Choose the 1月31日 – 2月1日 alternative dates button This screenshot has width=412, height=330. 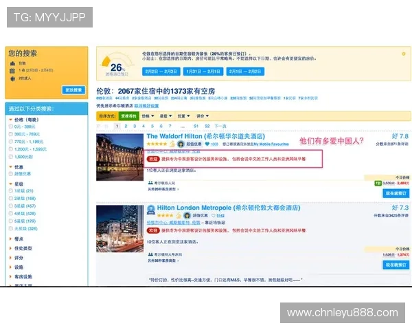click(203, 71)
